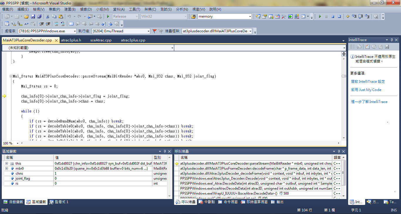Image resolution: width=401 pixels, height=214 pixels.
Task: Click the Break All pause button
Action: 326,16
